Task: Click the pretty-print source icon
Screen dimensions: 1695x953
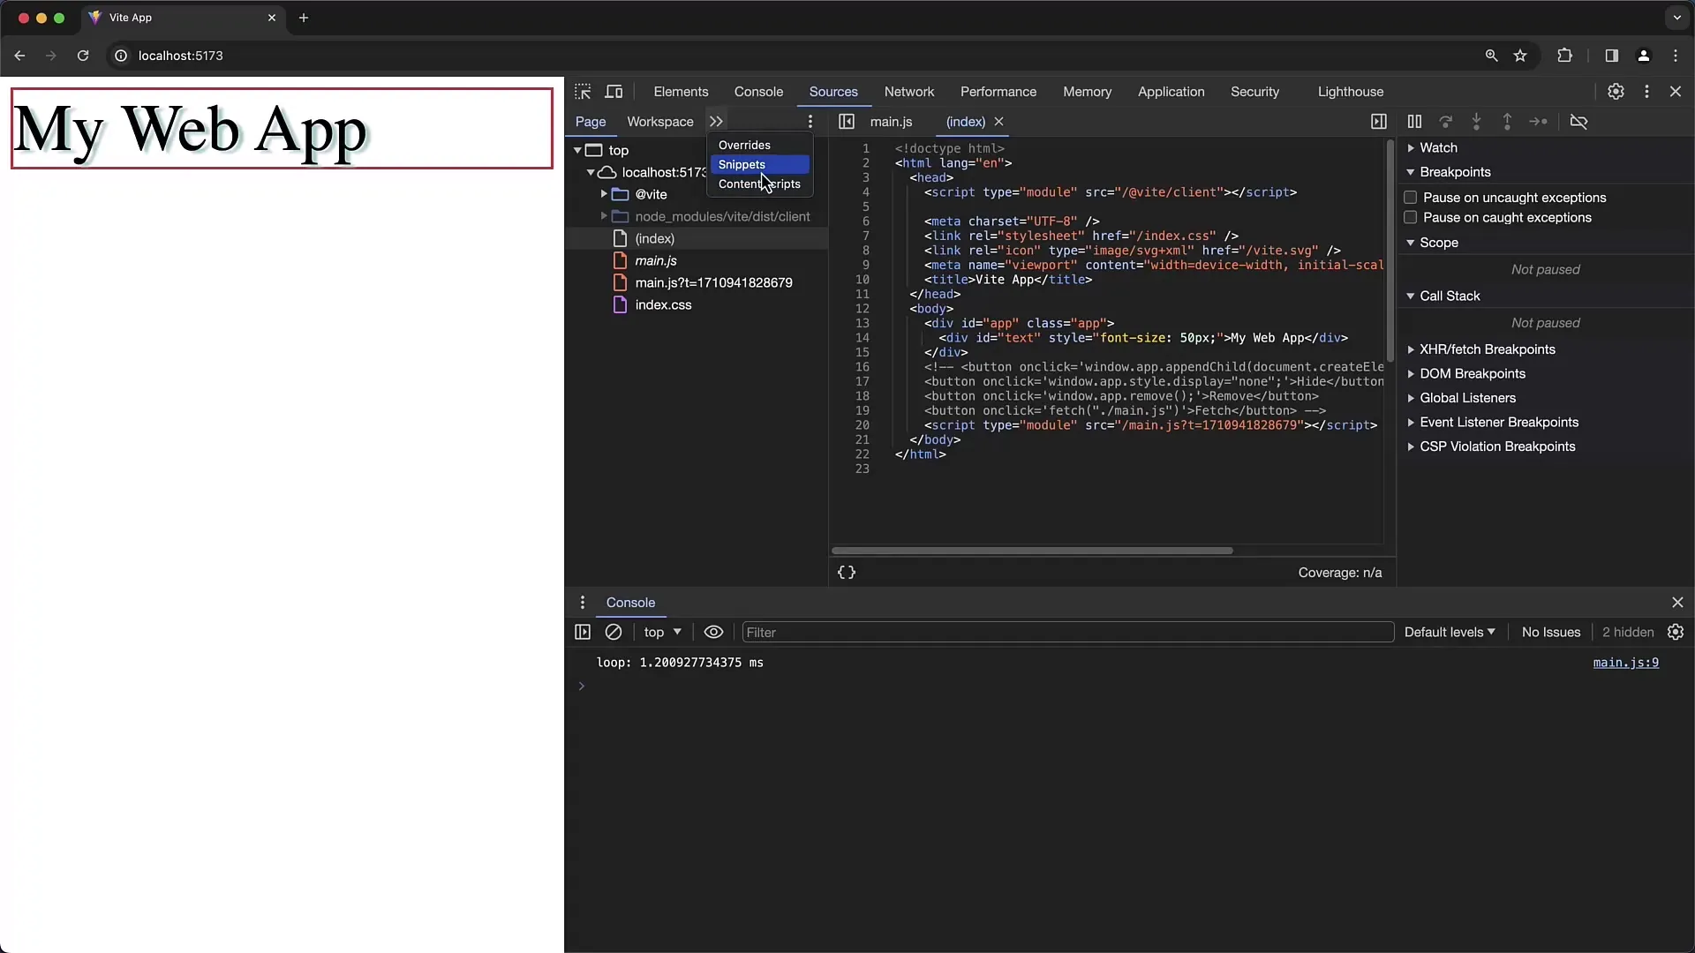Action: (847, 571)
